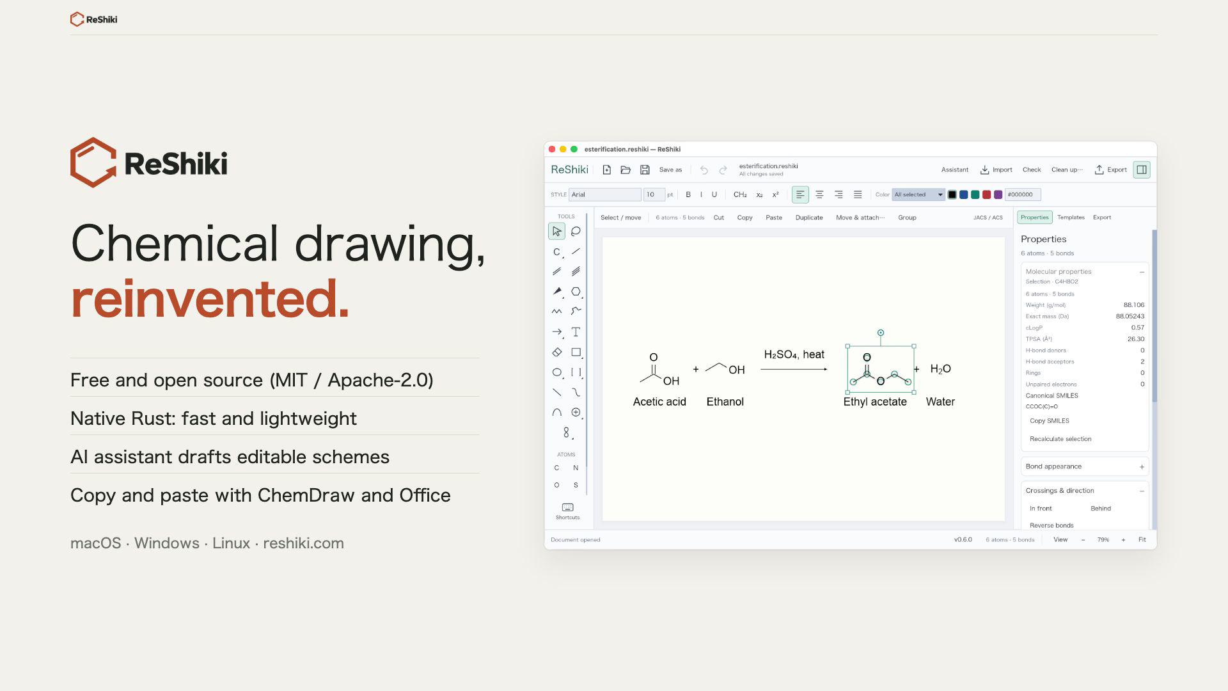Select the reaction arrow tool
The image size is (1228, 691).
pyautogui.click(x=556, y=332)
